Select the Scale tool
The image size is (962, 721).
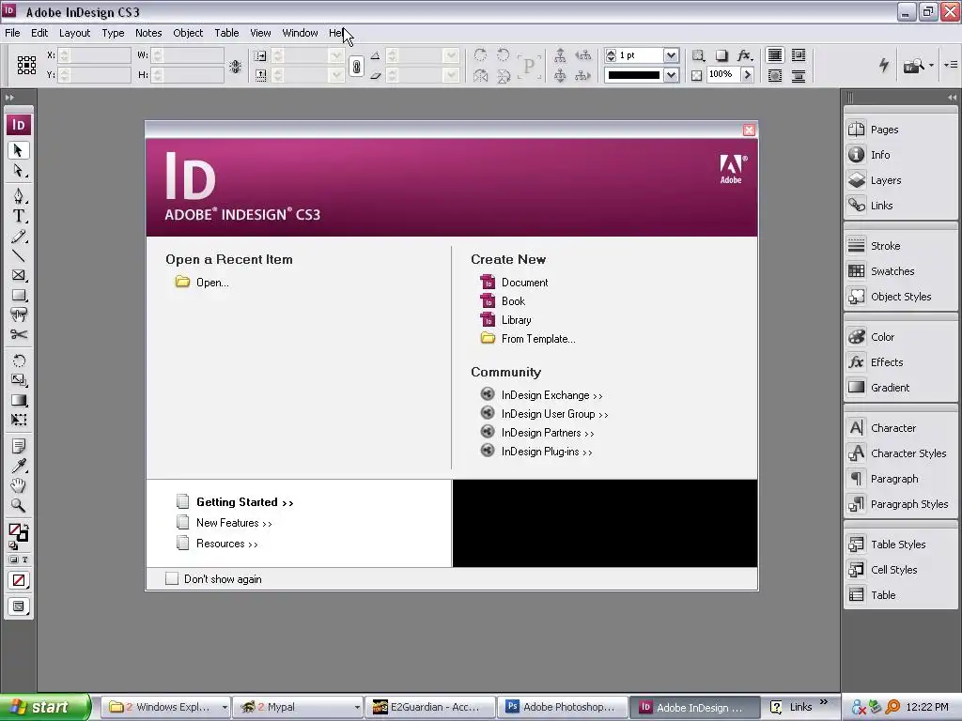tap(19, 380)
